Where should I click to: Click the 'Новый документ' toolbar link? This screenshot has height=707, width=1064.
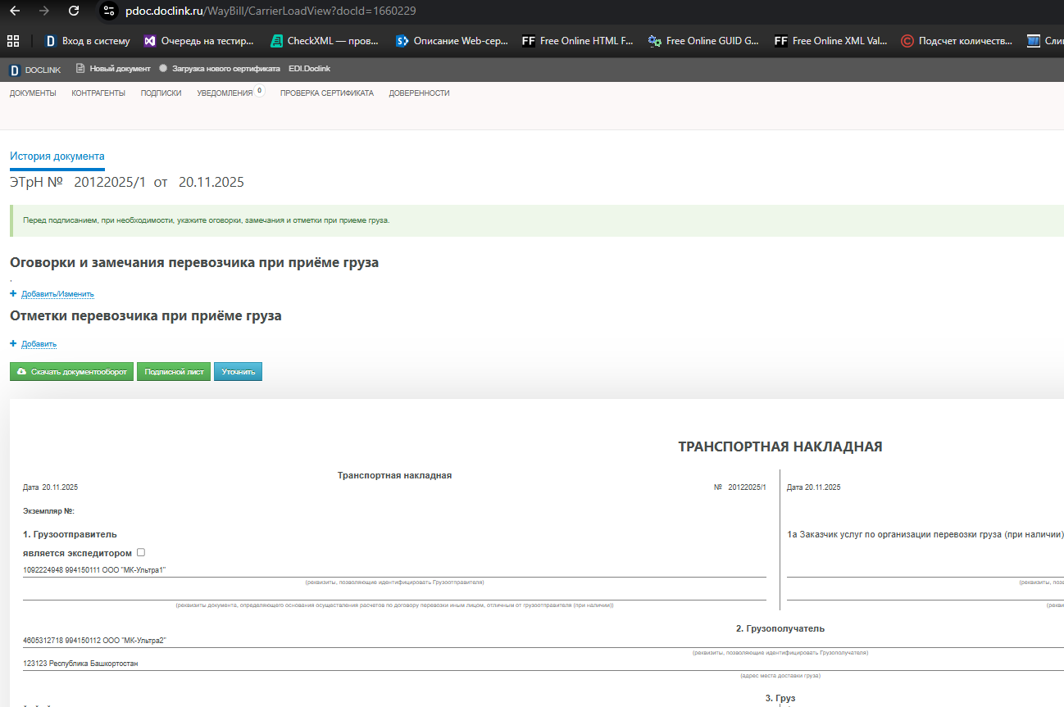pyautogui.click(x=113, y=69)
